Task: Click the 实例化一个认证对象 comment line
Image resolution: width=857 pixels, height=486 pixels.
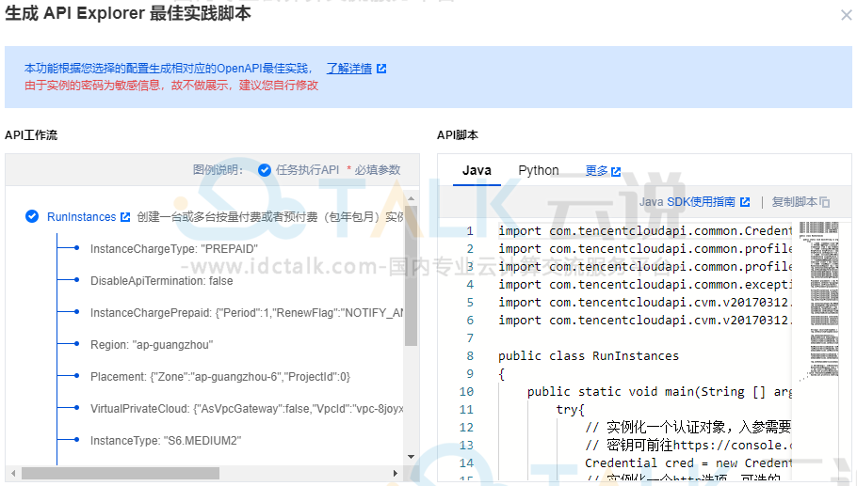Action: pyautogui.click(x=688, y=427)
